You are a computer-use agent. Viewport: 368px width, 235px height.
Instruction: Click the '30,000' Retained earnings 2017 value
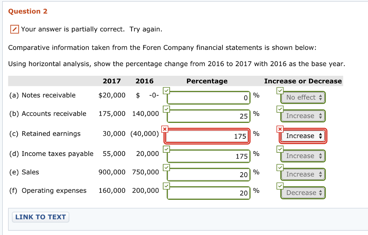click(114, 134)
